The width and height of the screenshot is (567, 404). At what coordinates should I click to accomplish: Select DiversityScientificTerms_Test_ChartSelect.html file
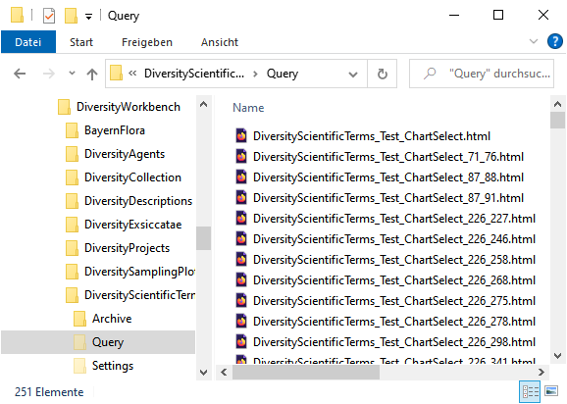click(x=372, y=136)
